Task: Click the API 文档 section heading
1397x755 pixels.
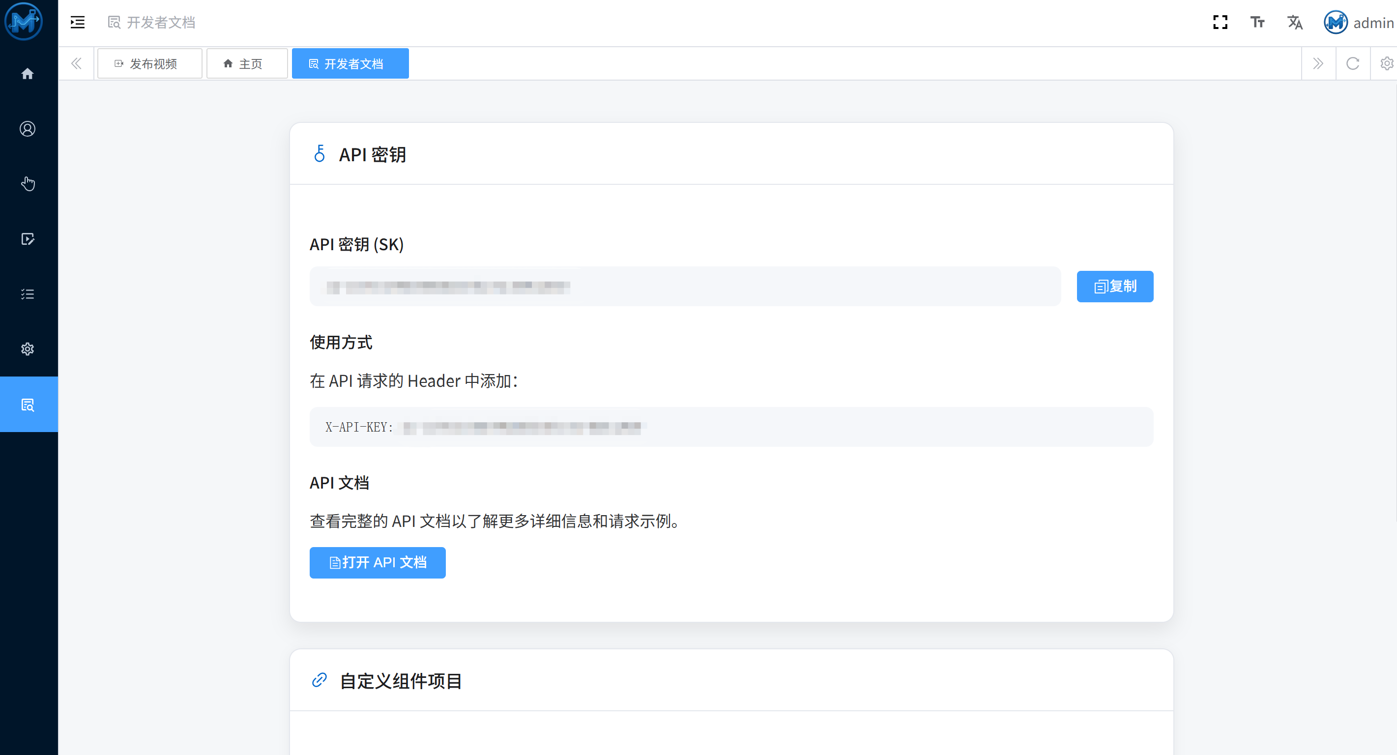Action: 340,483
